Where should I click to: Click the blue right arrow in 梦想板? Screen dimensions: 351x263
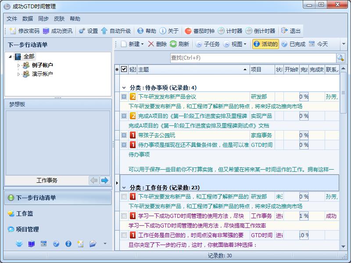(x=104, y=180)
